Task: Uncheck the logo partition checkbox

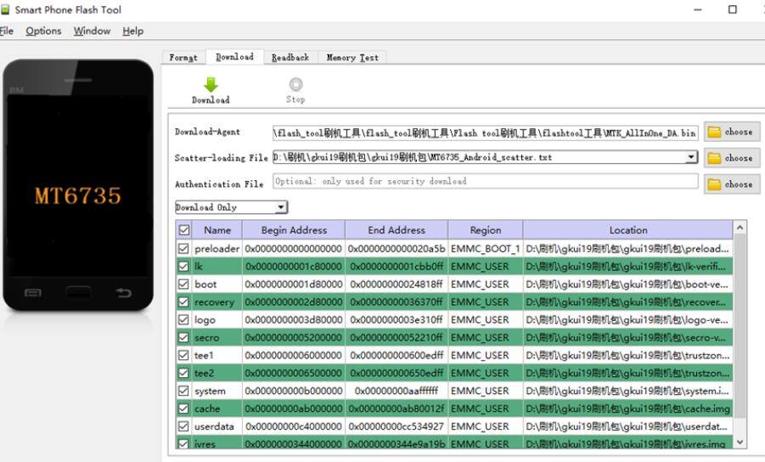Action: [183, 319]
